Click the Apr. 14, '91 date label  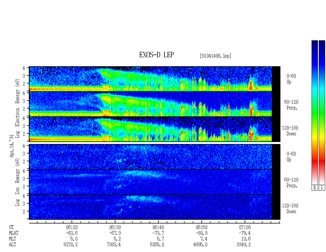pos(12,146)
